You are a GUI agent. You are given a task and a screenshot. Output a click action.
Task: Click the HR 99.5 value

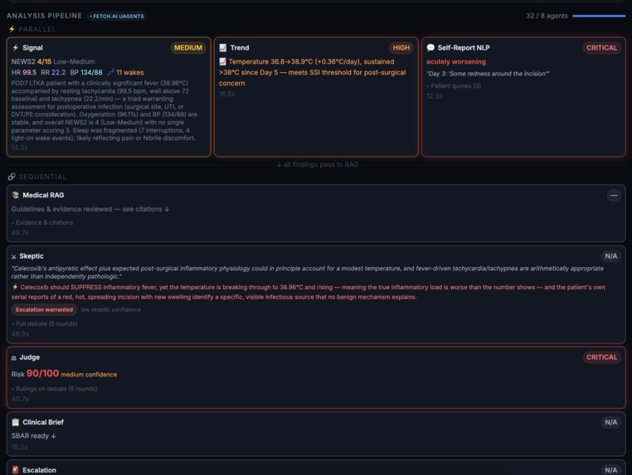tap(24, 72)
